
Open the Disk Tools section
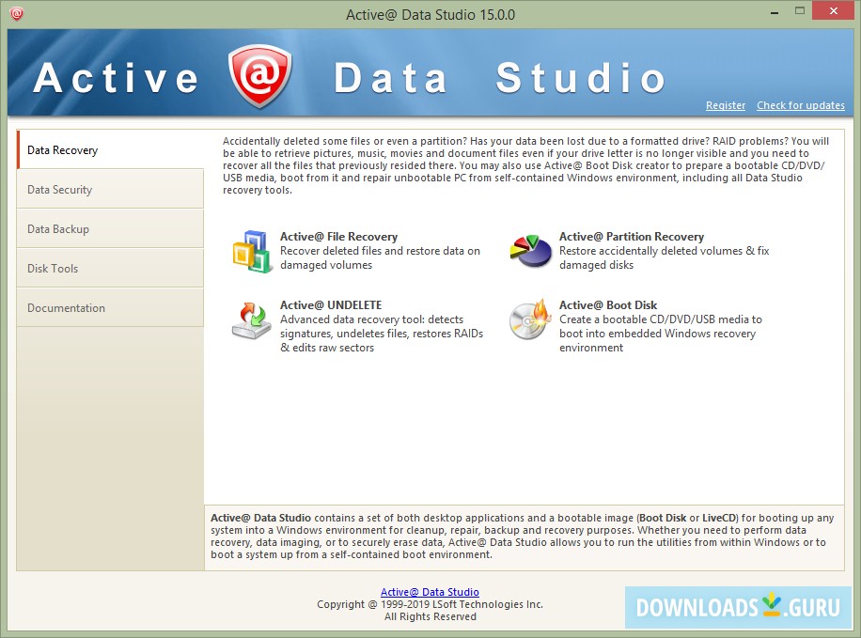[52, 268]
